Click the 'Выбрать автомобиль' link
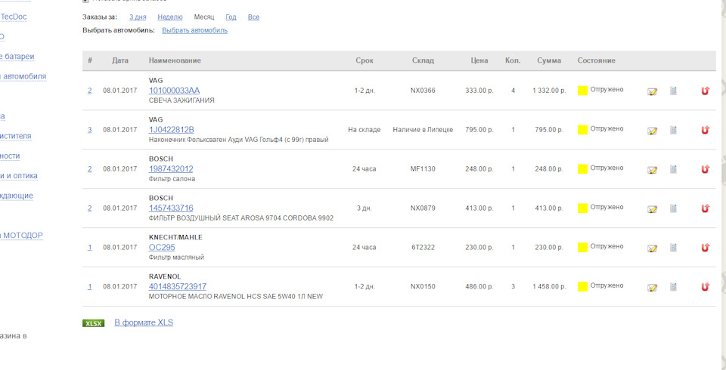Image resolution: width=726 pixels, height=370 pixels. point(194,30)
